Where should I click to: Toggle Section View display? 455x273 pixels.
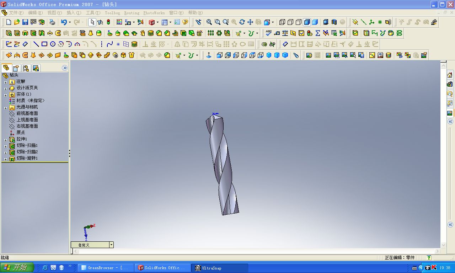tap(334, 22)
